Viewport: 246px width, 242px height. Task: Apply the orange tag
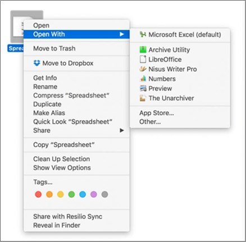coord(49,194)
